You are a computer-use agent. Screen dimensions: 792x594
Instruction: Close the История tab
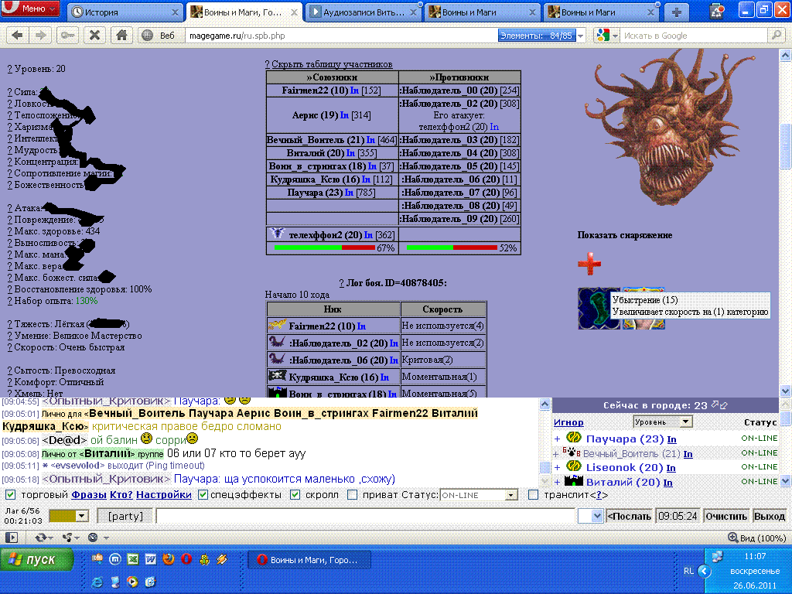[176, 12]
